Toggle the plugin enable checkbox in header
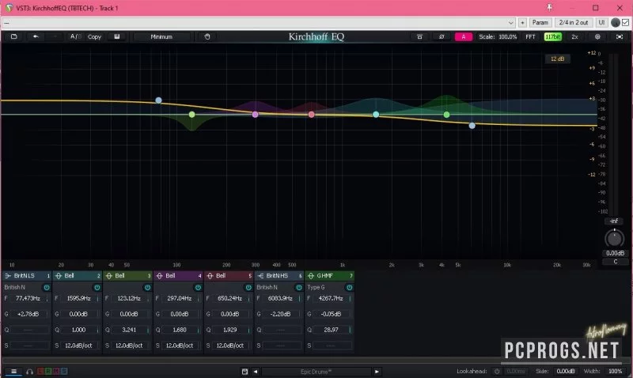633x378 pixels. tap(625, 23)
